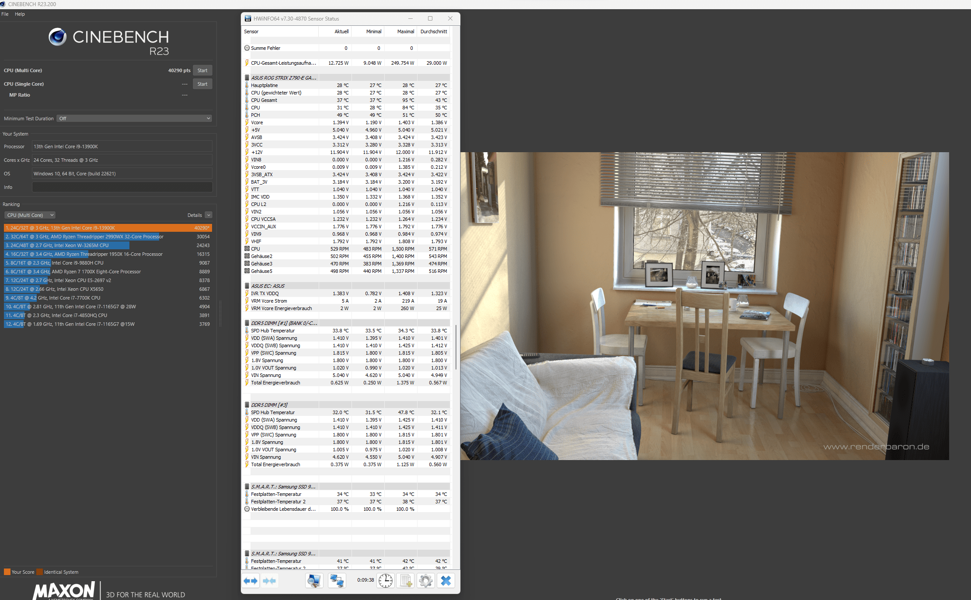This screenshot has width=971, height=600.
Task: Click the Cores x GHz field
Action: click(x=122, y=160)
